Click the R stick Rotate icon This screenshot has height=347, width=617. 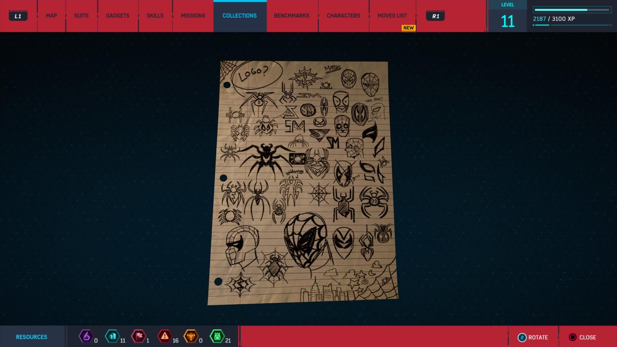pos(522,337)
